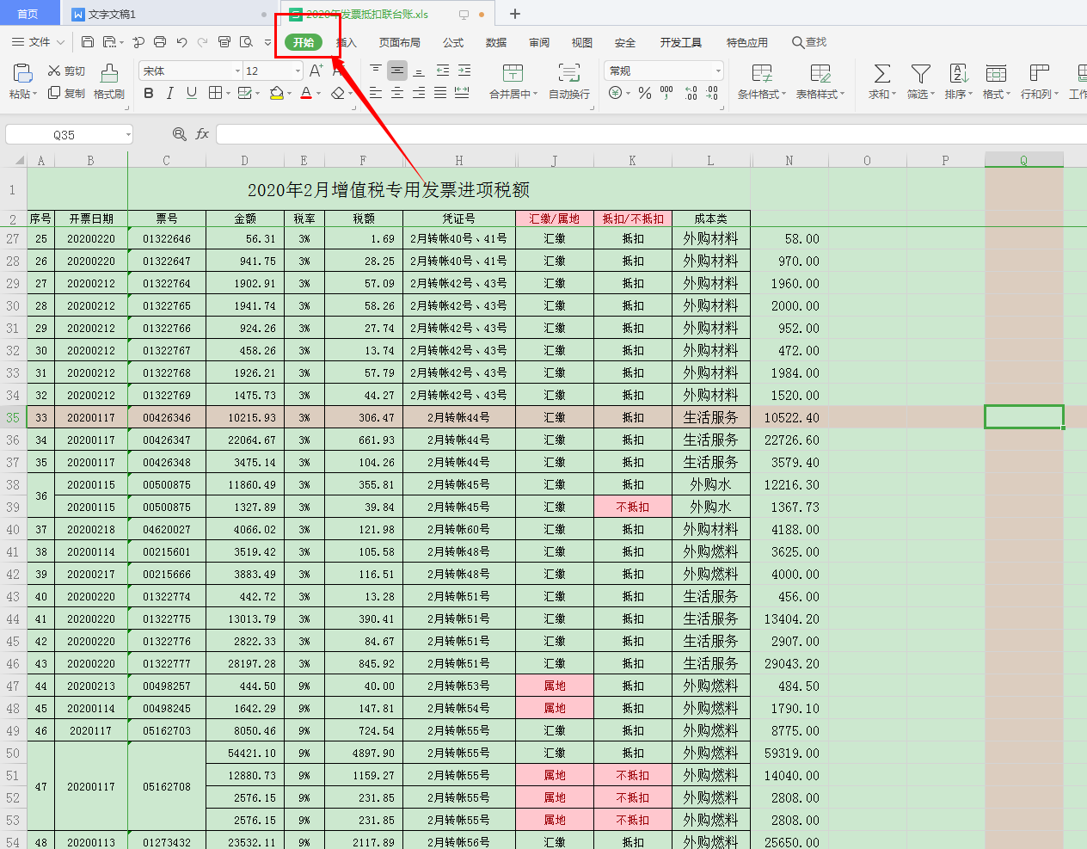This screenshot has height=849, width=1087.
Task: Click the Redo arrow icon
Action: coord(202,42)
